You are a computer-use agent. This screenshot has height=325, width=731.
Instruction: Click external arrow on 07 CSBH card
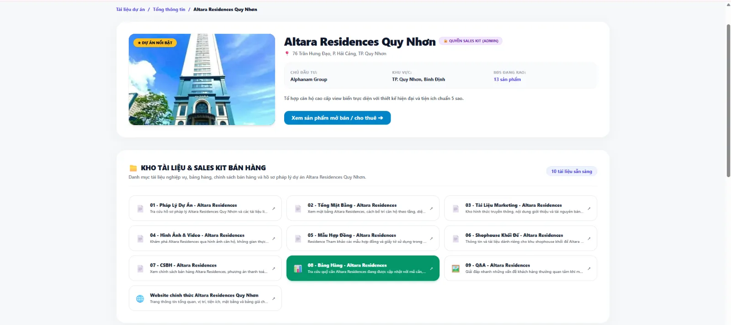273,268
